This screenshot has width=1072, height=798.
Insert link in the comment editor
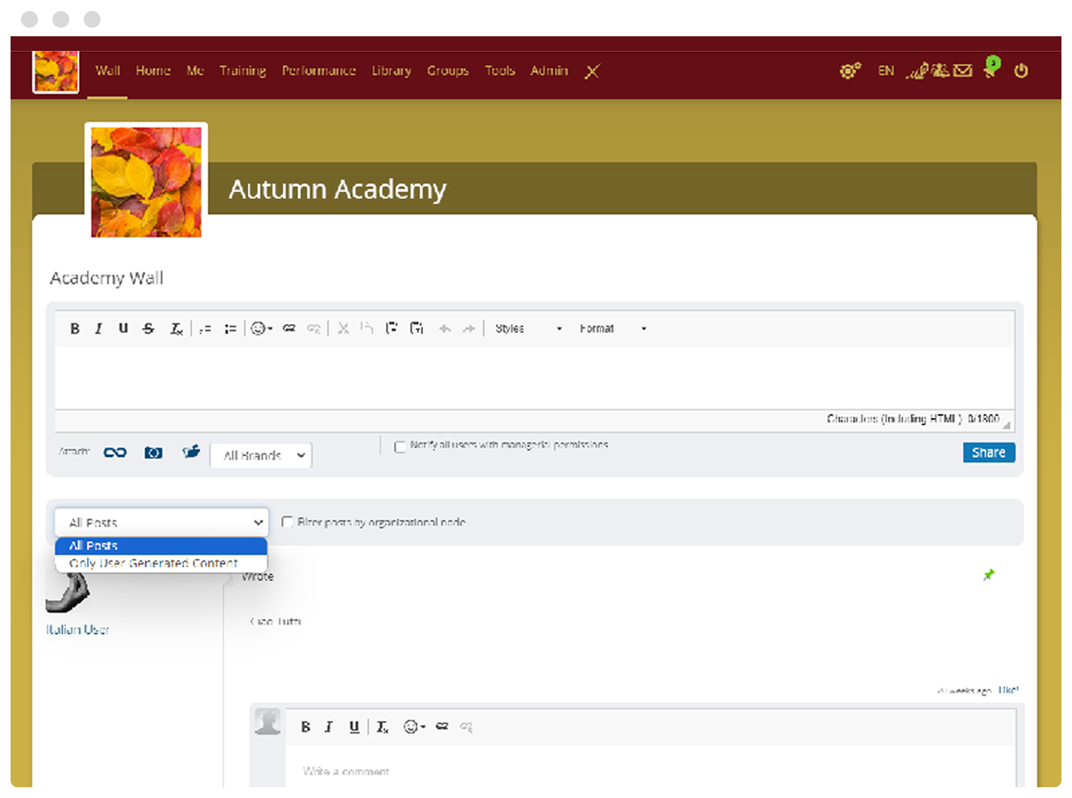(442, 727)
